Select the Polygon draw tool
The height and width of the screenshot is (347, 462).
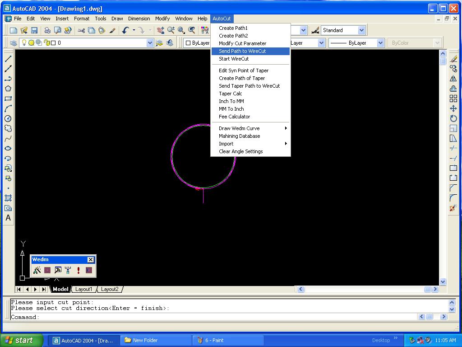(x=8, y=89)
